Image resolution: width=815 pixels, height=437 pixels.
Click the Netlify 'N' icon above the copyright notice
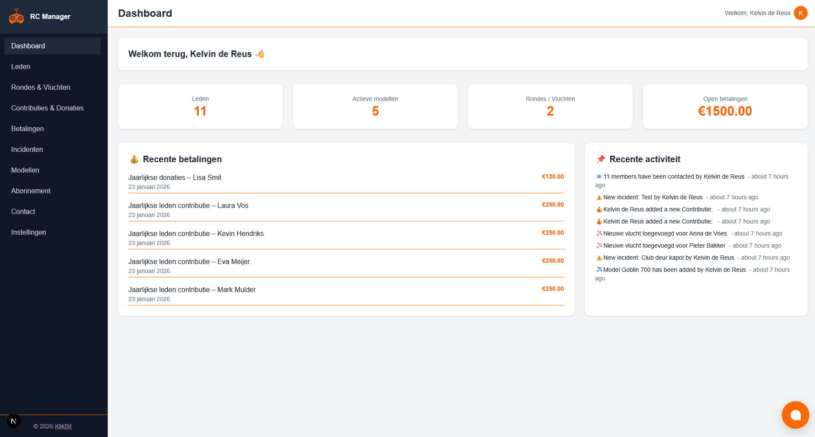(13, 421)
